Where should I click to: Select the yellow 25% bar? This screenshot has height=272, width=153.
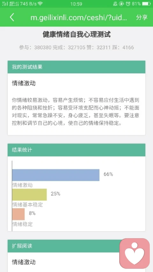point(30,195)
